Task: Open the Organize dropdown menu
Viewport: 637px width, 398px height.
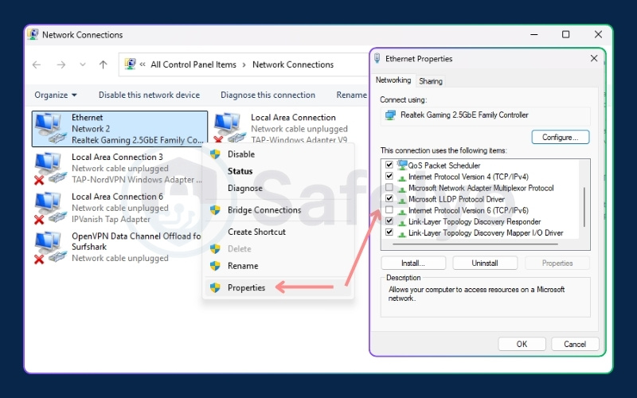Action: point(56,95)
